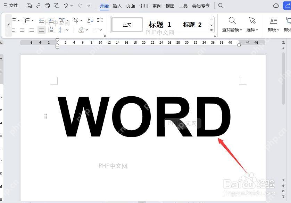Click the magnifier search icon after 会员专享
Viewport: 291px width, 203px height.
(x=221, y=6)
